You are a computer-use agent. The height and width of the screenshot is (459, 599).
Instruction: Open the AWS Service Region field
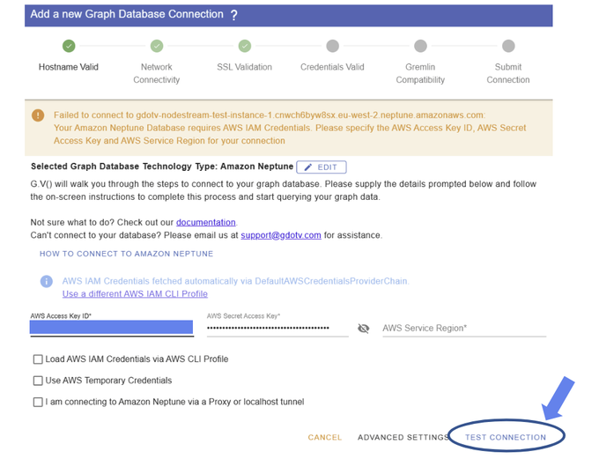(x=463, y=329)
